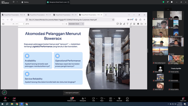Select Nabila Rahma H video thumbnail
Image resolution: width=188 pixels, height=106 pixels.
[160, 51]
